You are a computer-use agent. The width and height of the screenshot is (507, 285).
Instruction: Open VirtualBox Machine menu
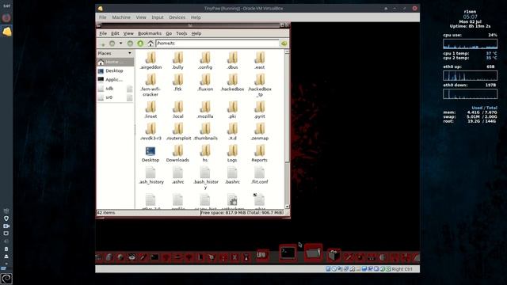[121, 17]
